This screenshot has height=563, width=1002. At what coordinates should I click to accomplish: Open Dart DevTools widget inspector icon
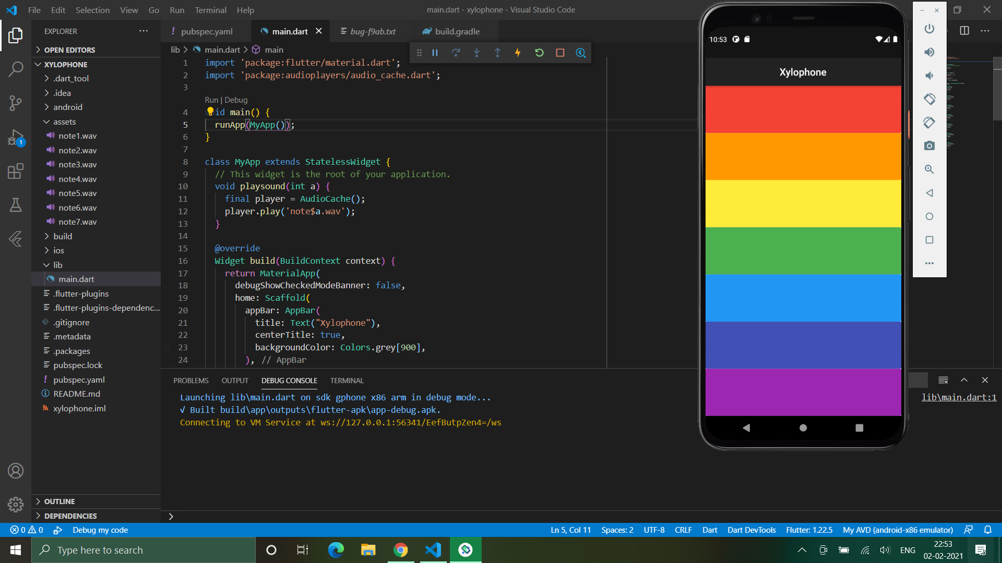pyautogui.click(x=580, y=53)
